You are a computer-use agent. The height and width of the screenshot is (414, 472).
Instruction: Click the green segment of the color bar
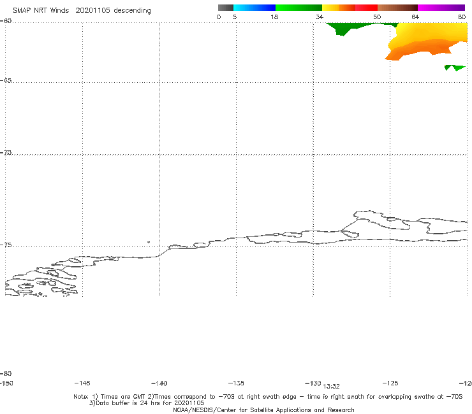(299, 8)
